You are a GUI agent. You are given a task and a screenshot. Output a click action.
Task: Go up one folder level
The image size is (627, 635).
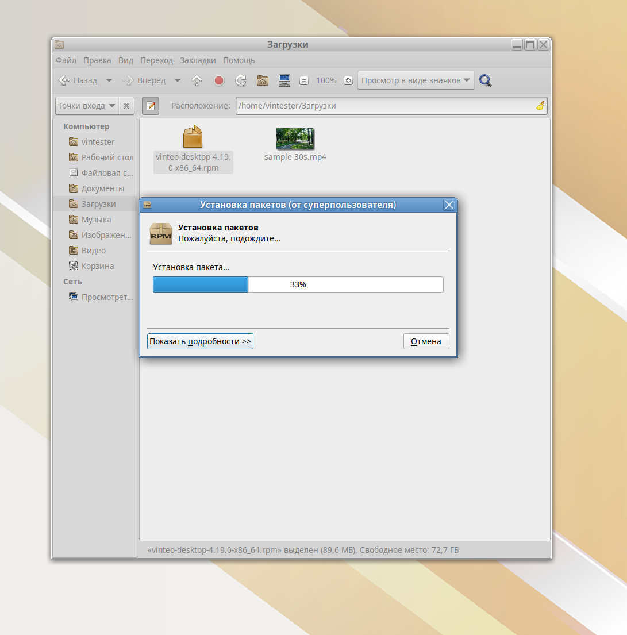click(x=197, y=81)
